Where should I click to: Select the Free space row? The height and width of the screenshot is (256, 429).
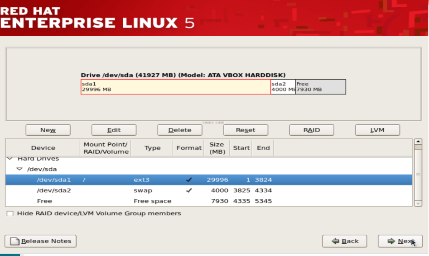click(x=209, y=201)
